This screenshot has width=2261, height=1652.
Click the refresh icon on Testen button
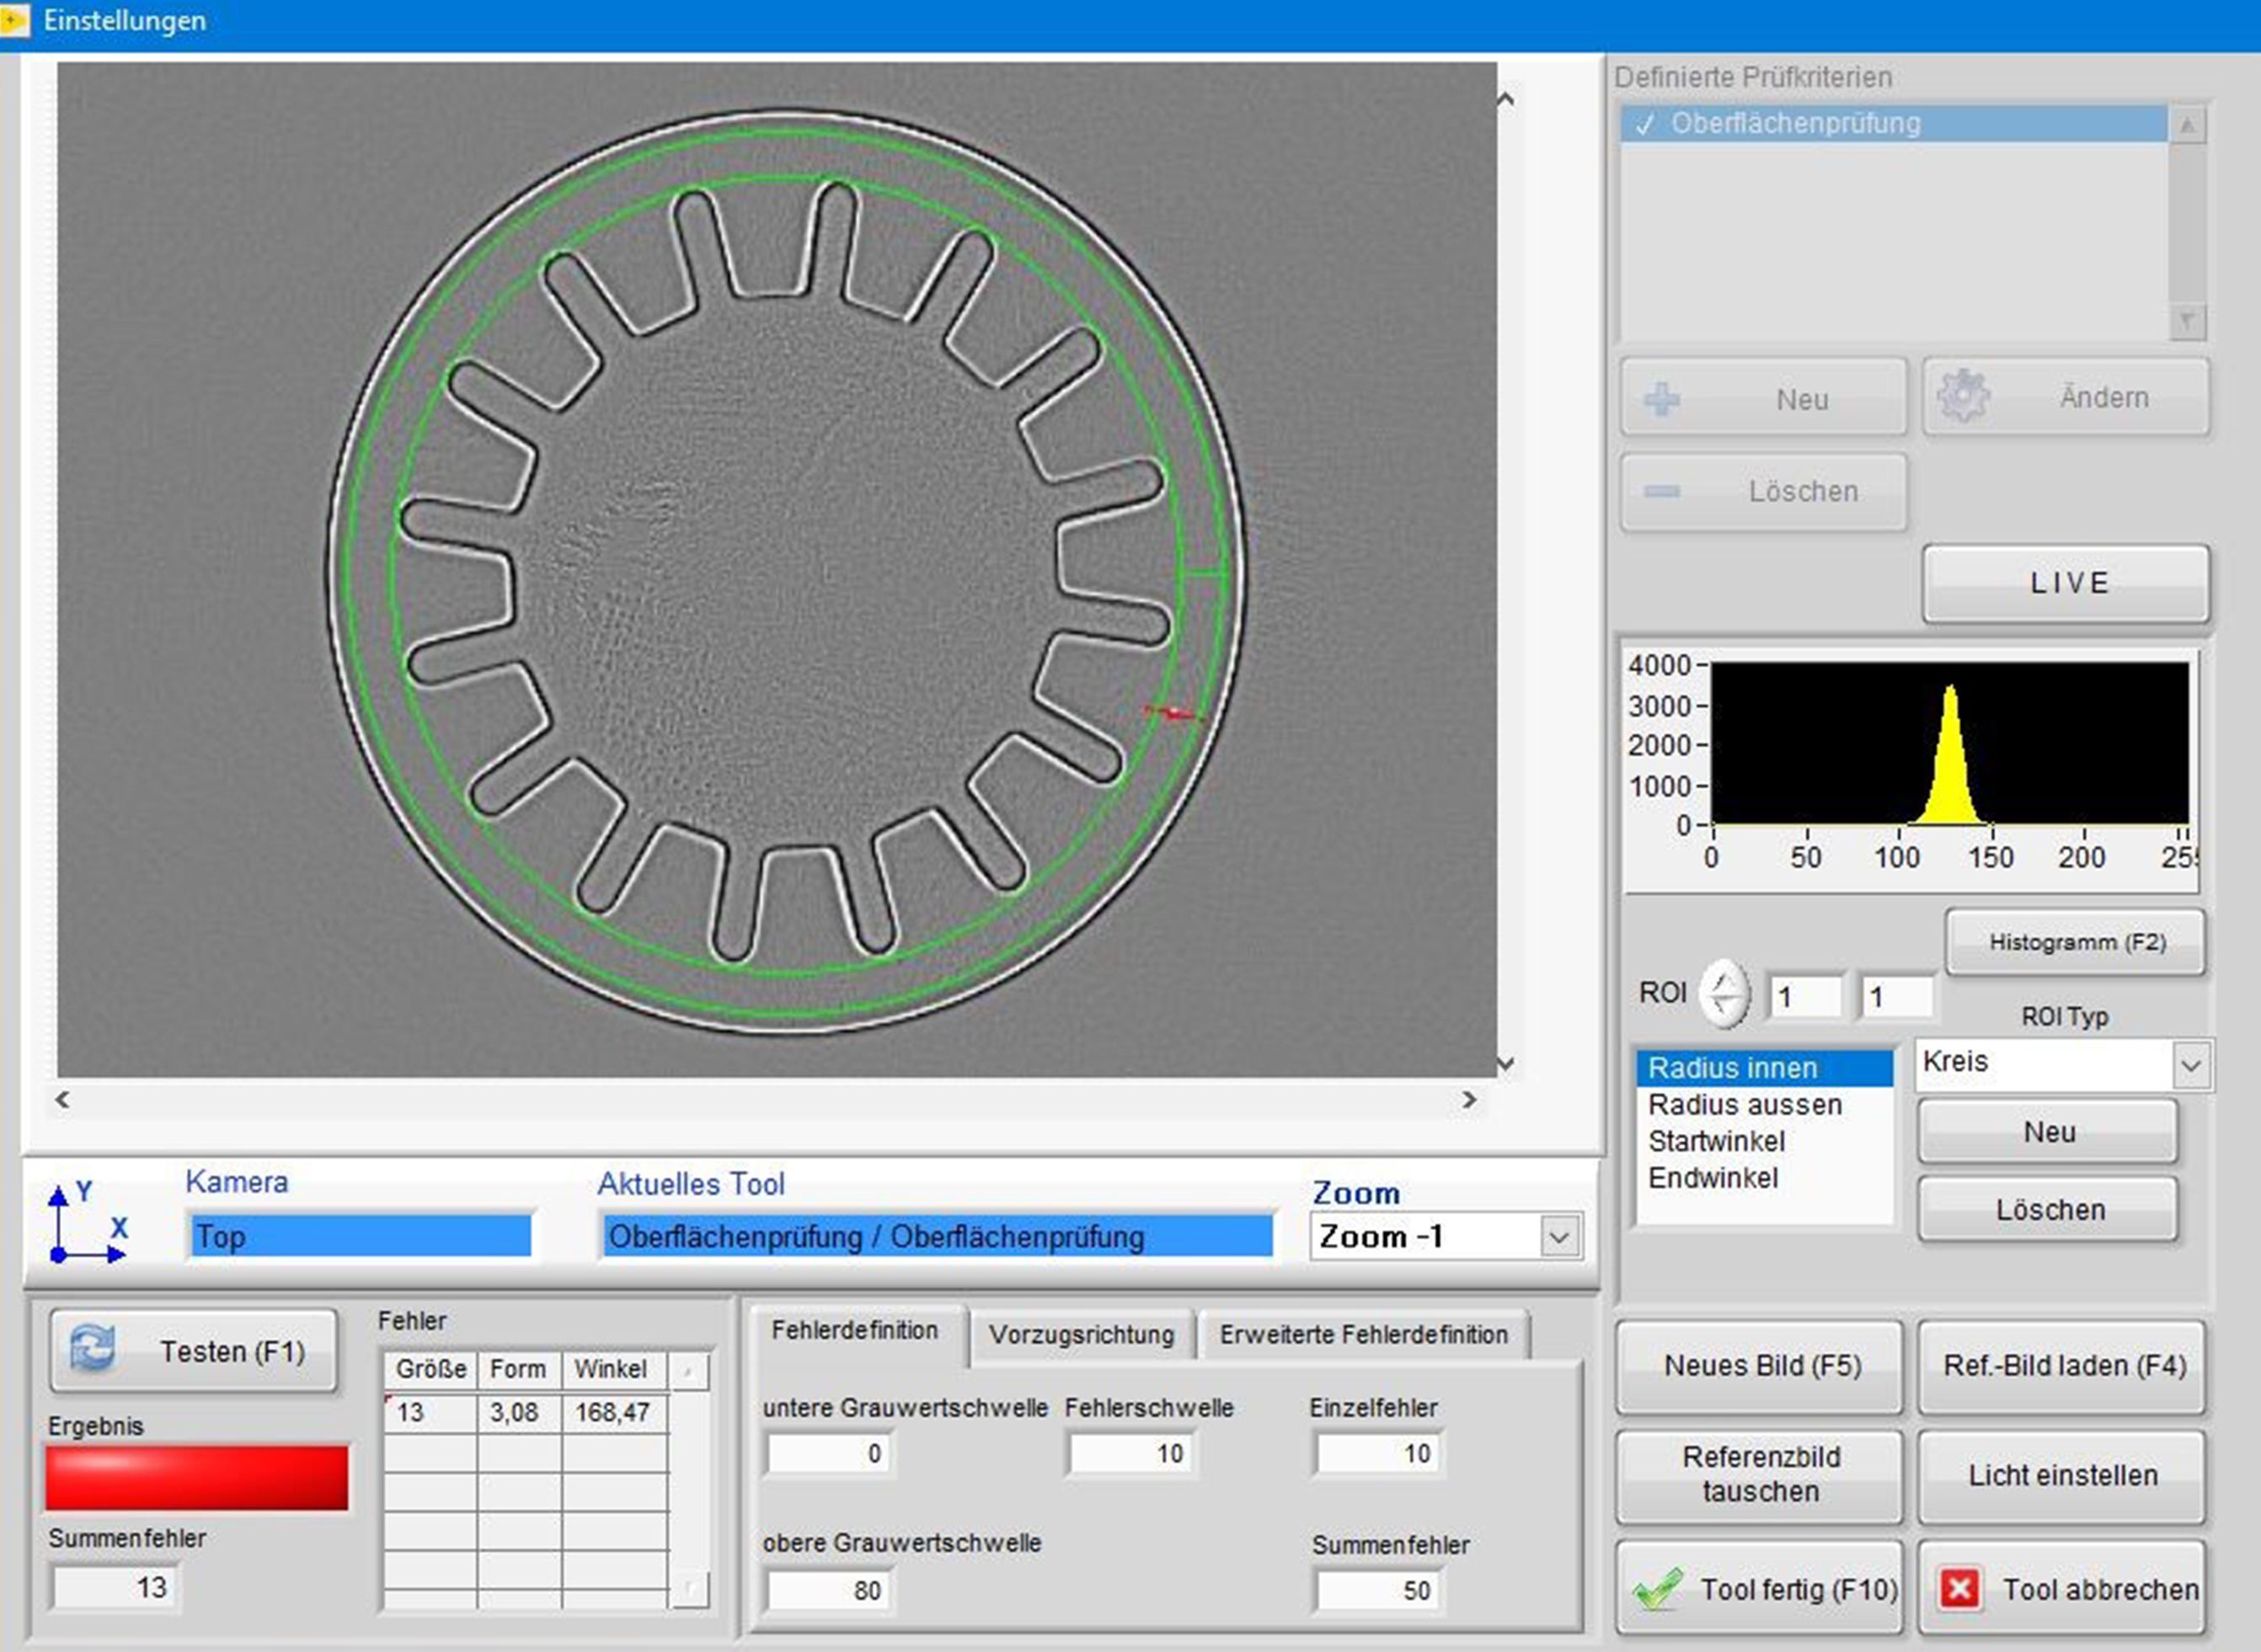tap(92, 1349)
